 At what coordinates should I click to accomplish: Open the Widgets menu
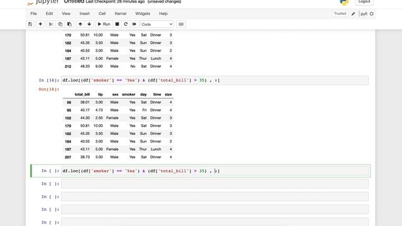point(143,14)
